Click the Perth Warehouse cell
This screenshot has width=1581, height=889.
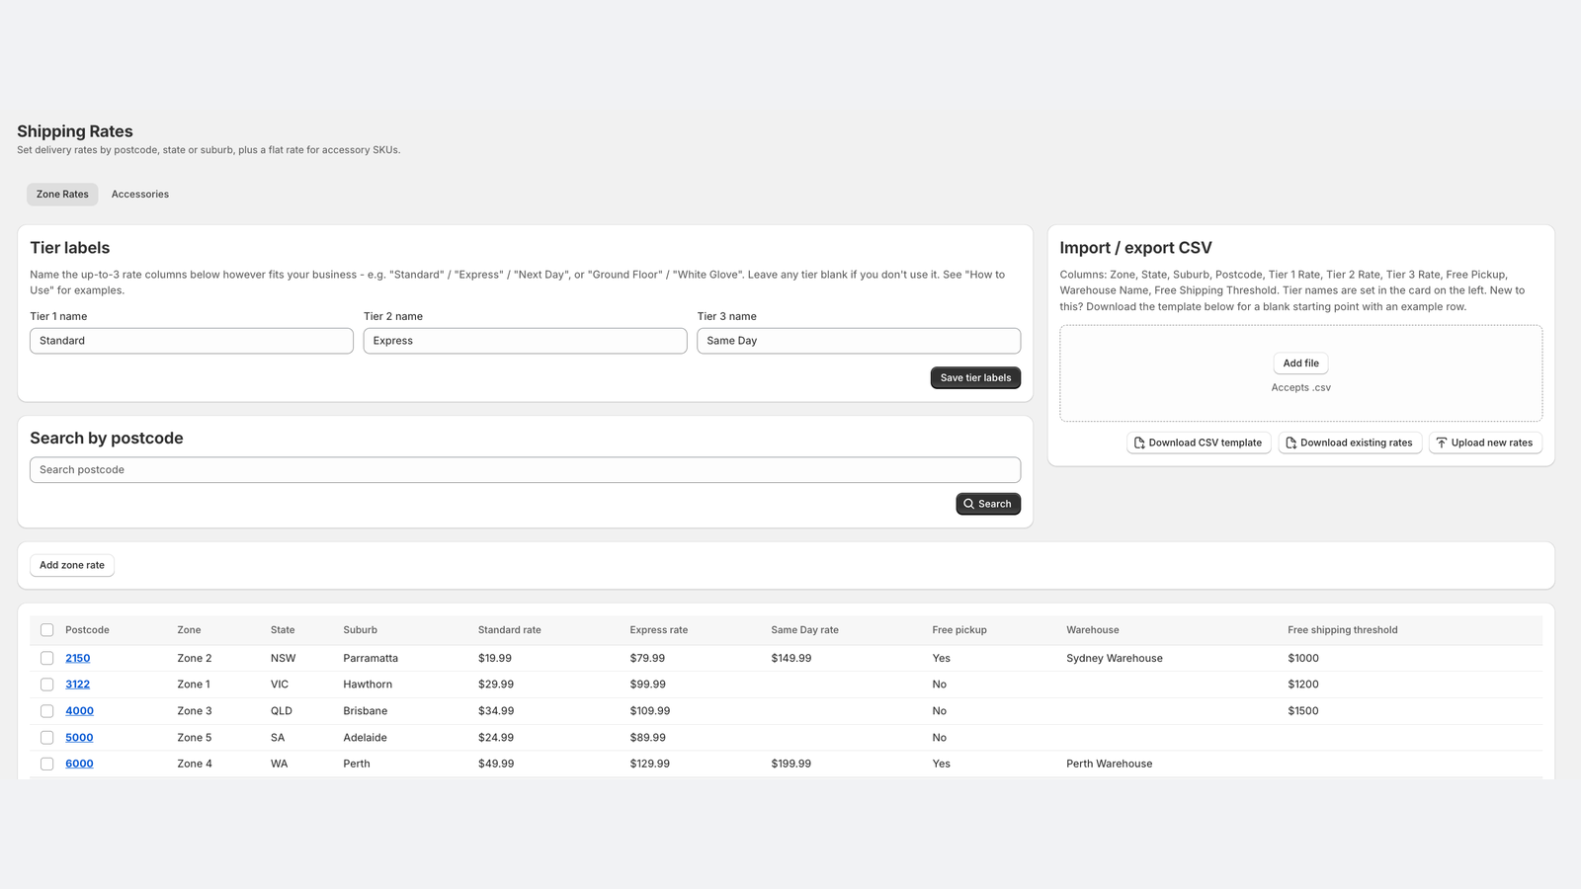click(x=1109, y=764)
